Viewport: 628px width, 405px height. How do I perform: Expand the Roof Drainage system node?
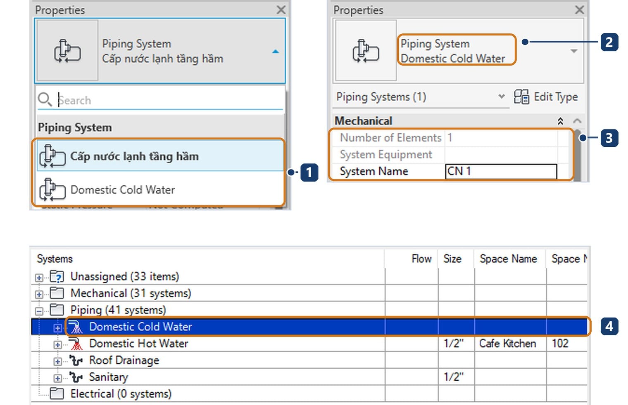coord(57,362)
